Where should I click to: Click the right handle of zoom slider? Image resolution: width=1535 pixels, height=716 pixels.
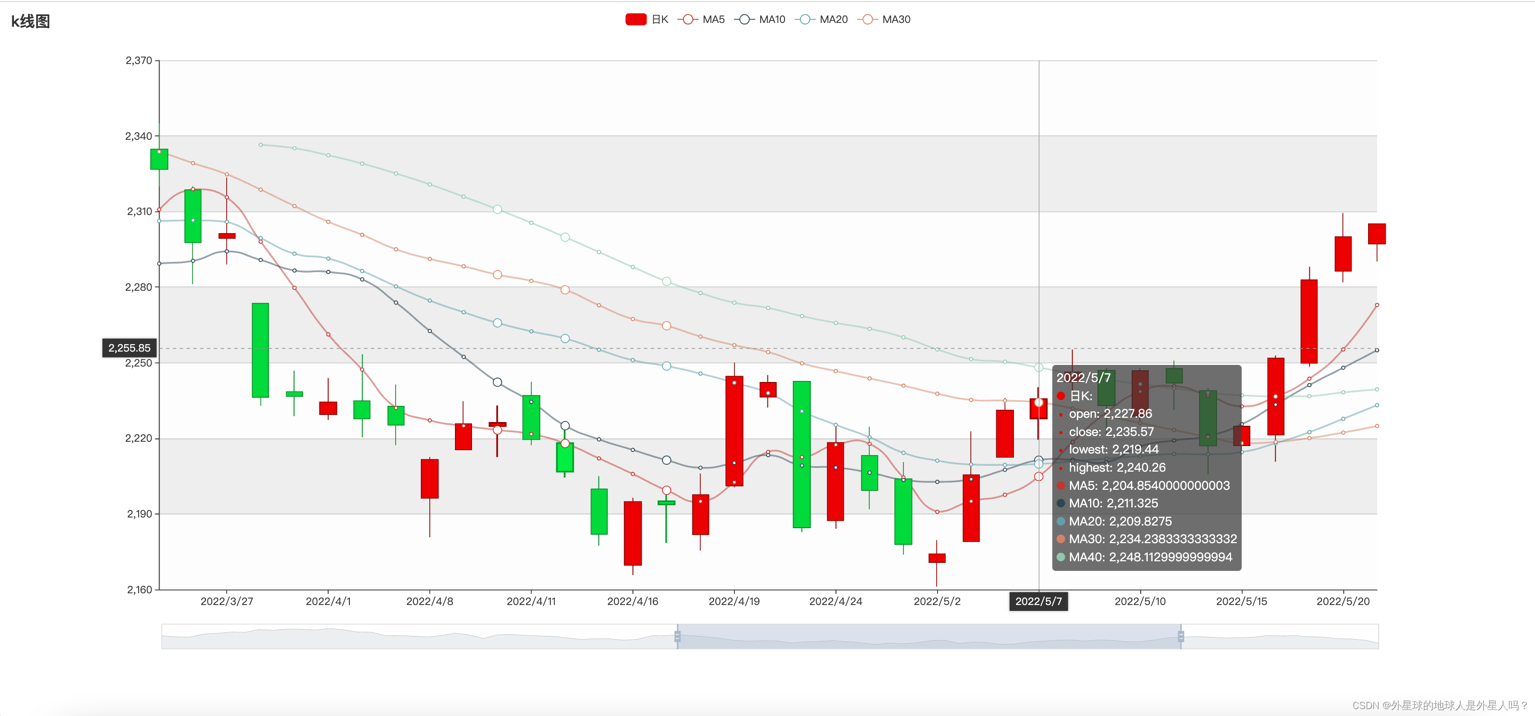tap(1181, 637)
